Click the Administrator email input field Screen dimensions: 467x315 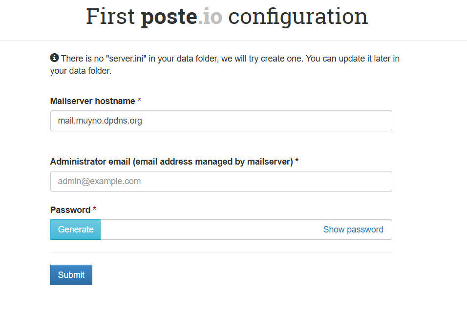pos(221,181)
